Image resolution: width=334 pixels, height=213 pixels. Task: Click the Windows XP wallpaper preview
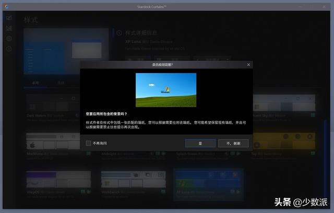tap(166, 90)
